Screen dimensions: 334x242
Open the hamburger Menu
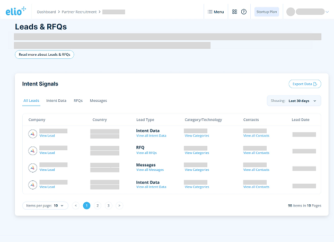tap(216, 12)
